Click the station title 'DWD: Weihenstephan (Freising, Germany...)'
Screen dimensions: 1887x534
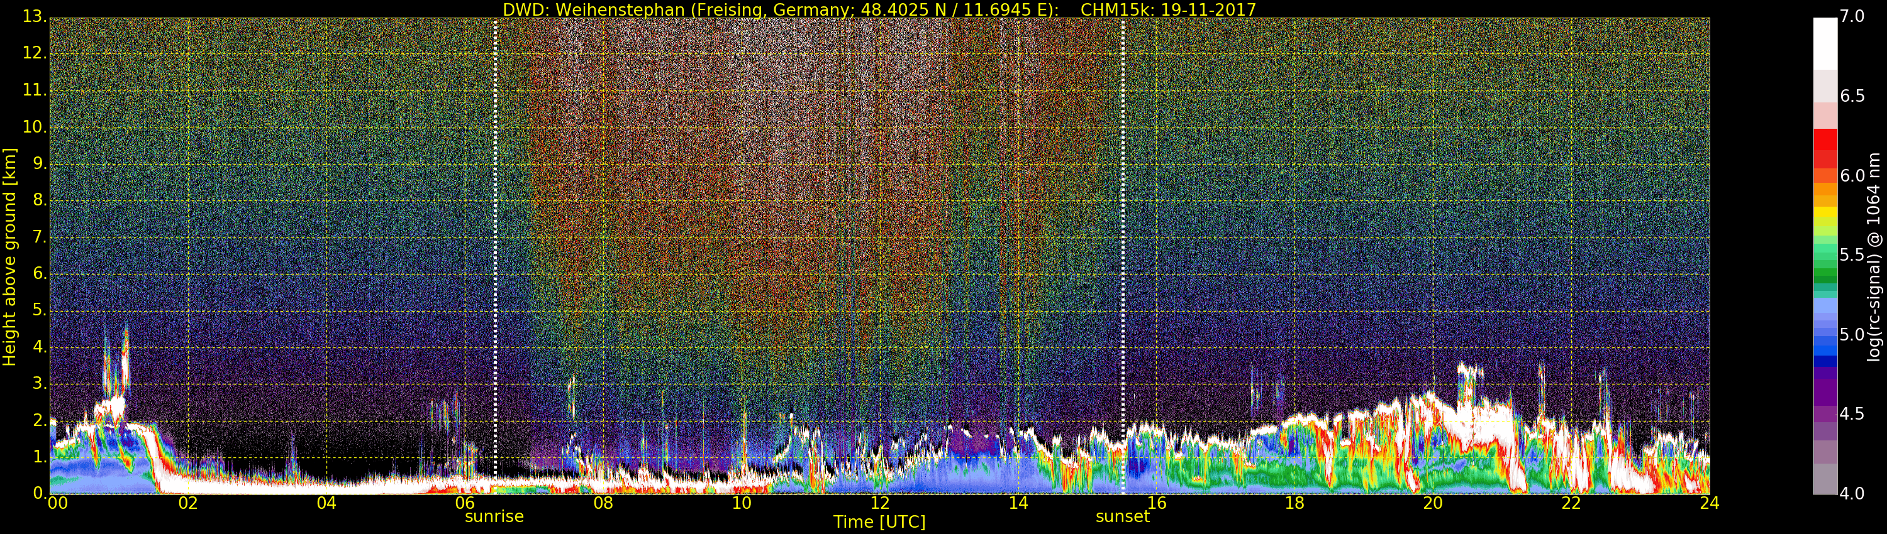click(781, 9)
